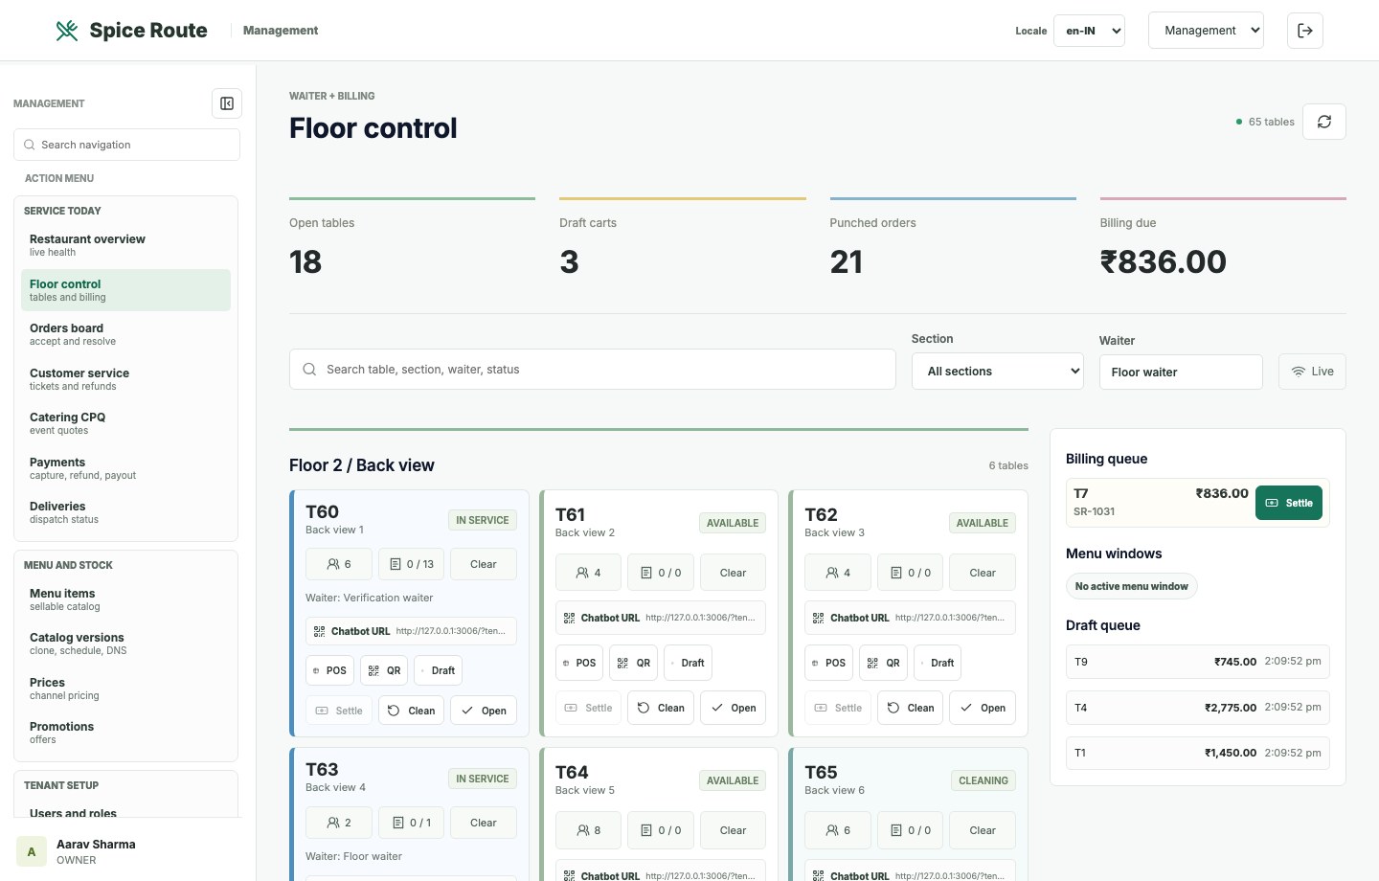Click the Search navigation field

tap(126, 145)
